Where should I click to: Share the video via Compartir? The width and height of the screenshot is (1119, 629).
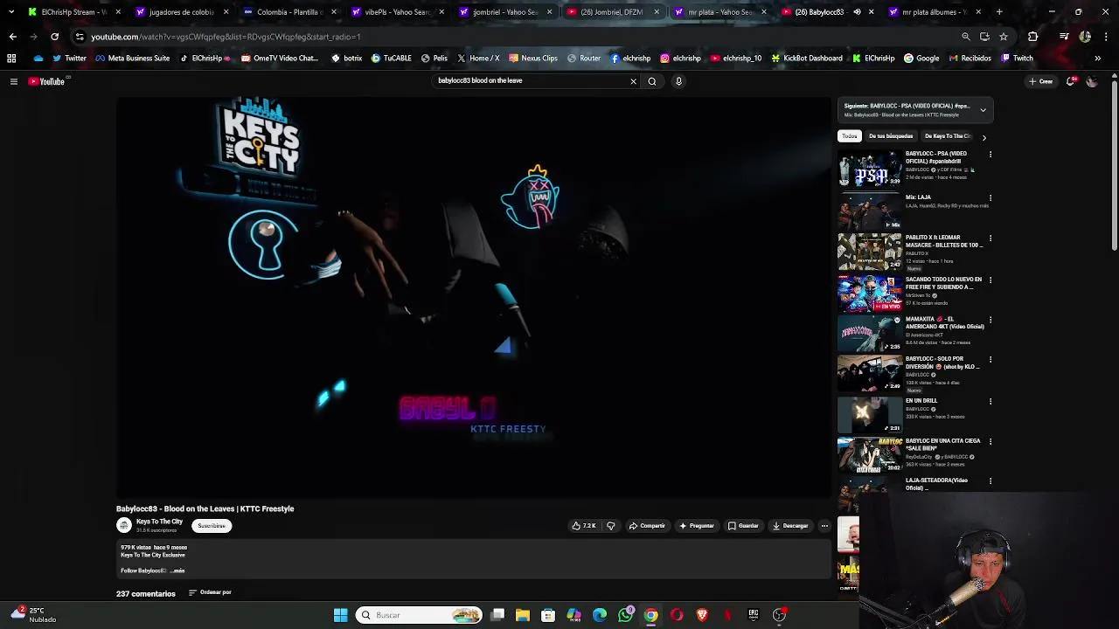[648, 526]
